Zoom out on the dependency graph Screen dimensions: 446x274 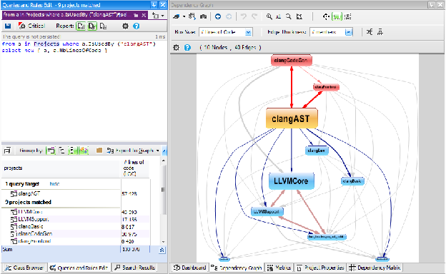289,16
